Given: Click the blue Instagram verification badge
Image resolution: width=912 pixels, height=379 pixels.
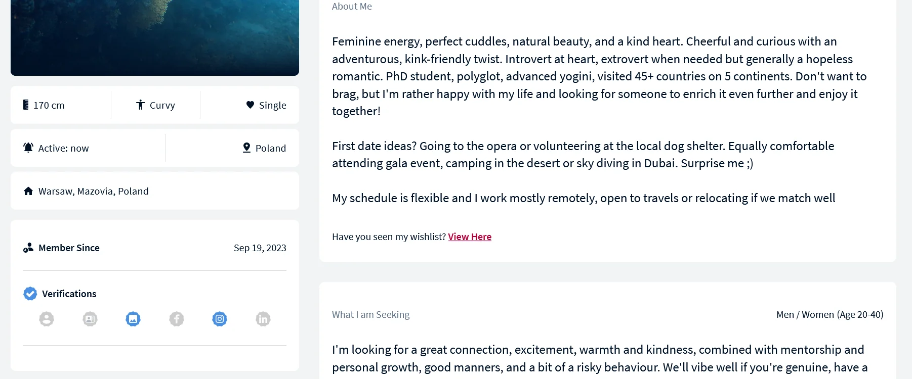Looking at the screenshot, I should point(220,319).
